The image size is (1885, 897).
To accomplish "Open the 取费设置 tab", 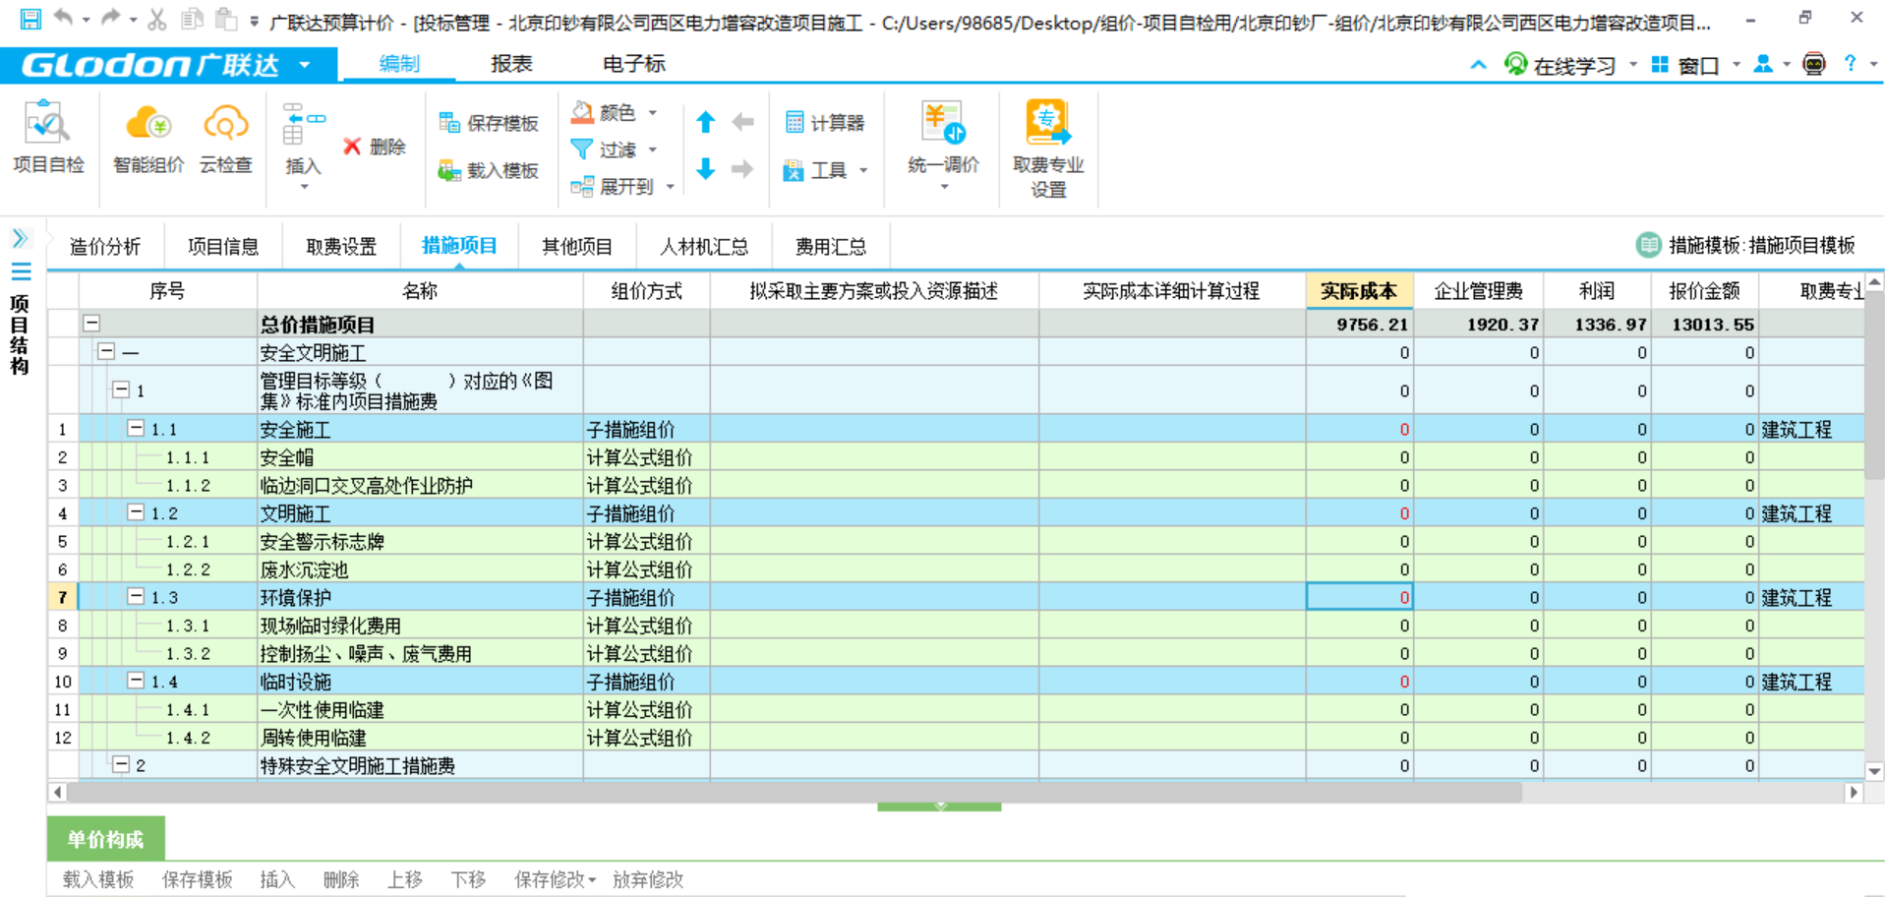I will pyautogui.click(x=341, y=246).
